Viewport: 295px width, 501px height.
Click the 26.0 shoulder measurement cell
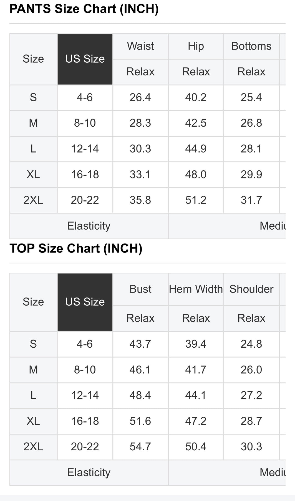pos(251,370)
